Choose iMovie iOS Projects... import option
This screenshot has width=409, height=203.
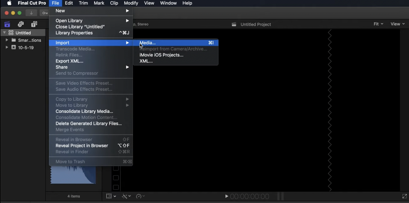pos(176,55)
